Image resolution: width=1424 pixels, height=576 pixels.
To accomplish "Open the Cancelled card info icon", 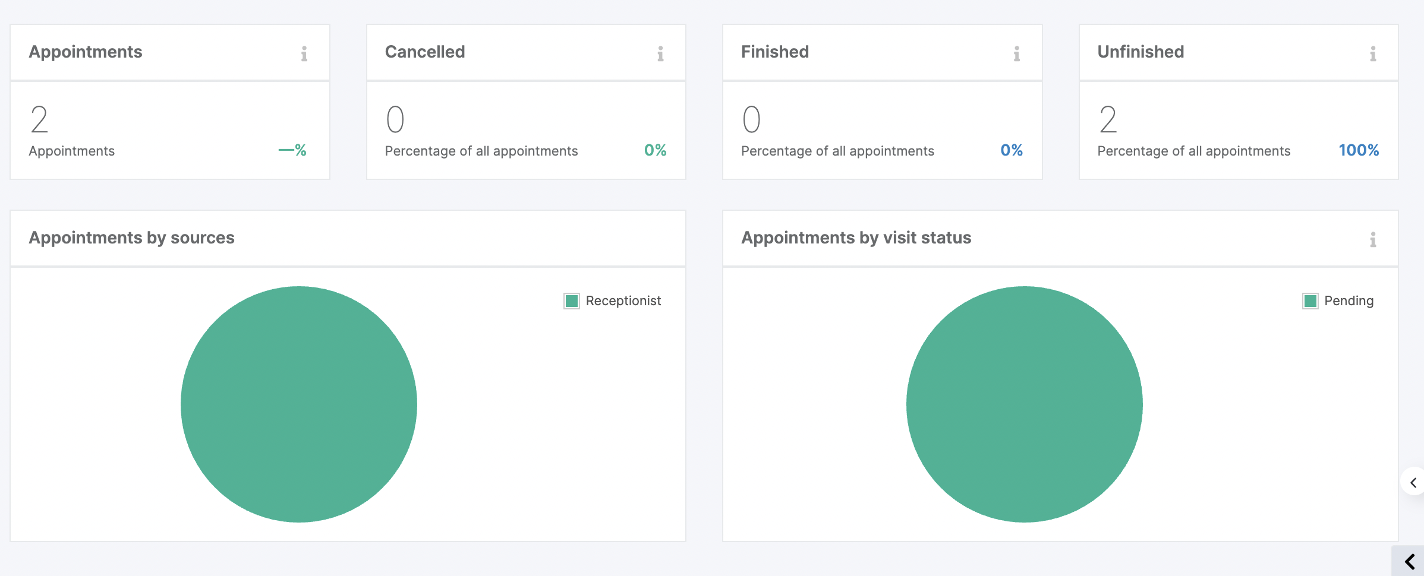I will [660, 54].
